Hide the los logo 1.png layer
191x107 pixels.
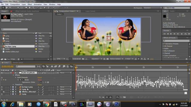(2, 87)
